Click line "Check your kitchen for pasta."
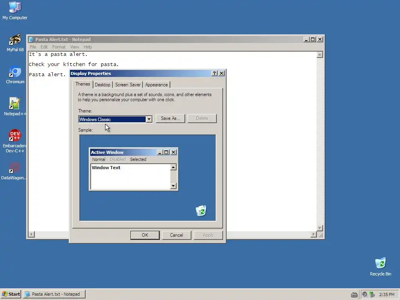Screen dimensions: 400x300 74,64
